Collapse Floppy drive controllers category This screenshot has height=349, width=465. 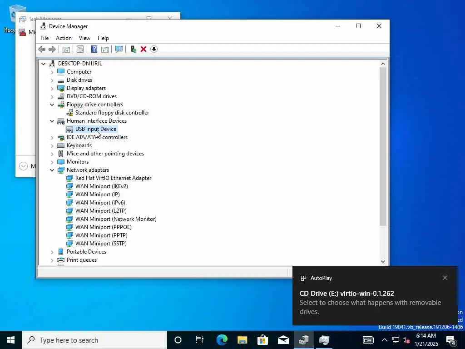pos(52,105)
